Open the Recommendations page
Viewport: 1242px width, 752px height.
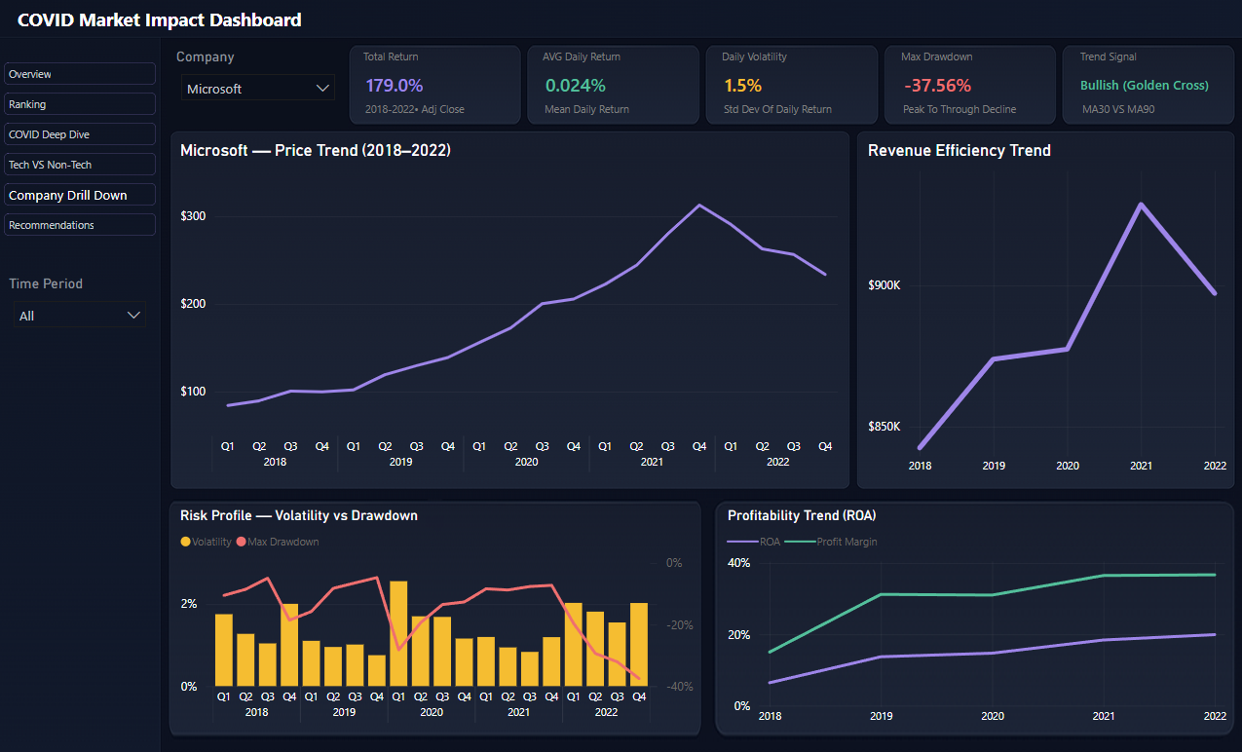pyautogui.click(x=80, y=225)
